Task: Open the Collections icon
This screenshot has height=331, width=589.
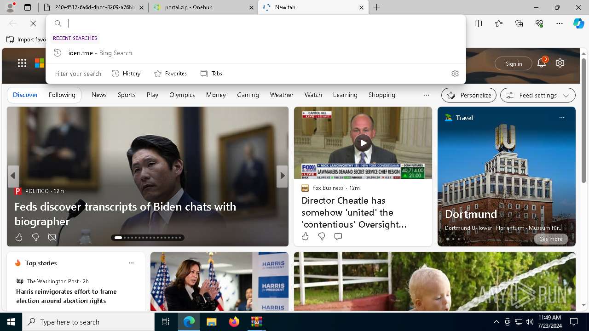Action: (x=519, y=23)
